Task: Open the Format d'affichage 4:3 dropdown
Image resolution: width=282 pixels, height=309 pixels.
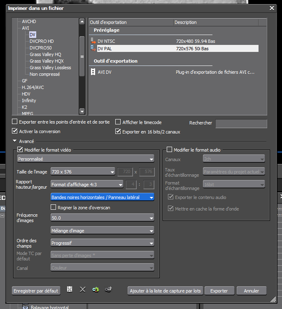Action: [87, 185]
